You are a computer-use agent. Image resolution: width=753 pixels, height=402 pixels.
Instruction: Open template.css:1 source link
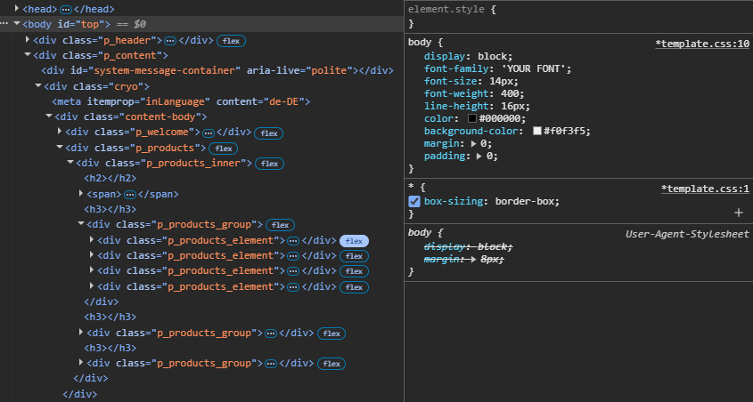tap(705, 189)
